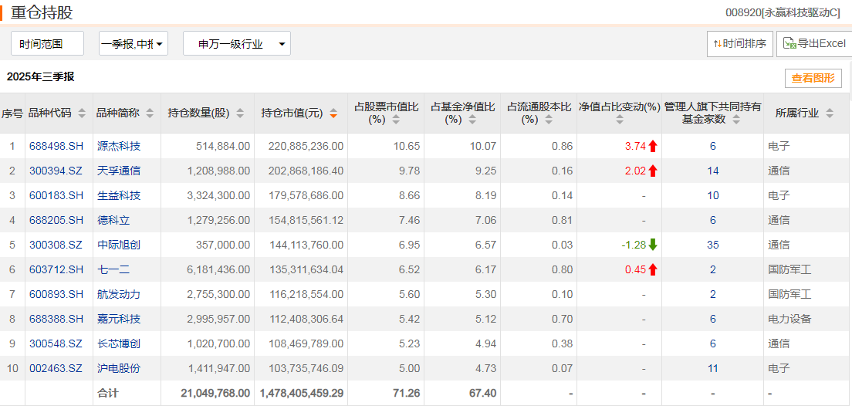This screenshot has width=852, height=406.
Task: Export table with 导出Excel button
Action: click(814, 43)
